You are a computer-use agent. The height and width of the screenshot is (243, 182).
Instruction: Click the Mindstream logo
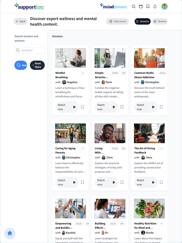point(114,6)
